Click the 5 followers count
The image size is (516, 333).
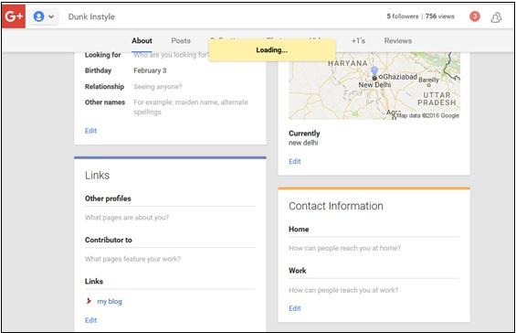click(403, 16)
